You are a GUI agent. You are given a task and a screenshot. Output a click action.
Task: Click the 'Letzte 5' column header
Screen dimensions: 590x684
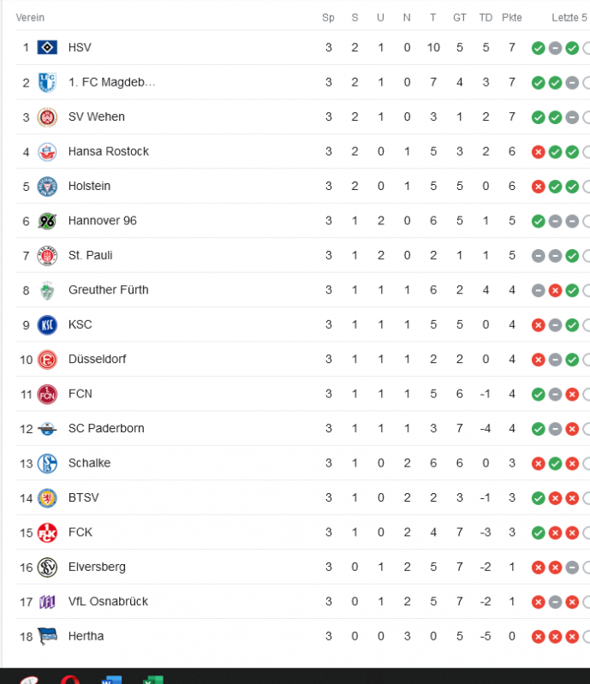click(x=569, y=17)
